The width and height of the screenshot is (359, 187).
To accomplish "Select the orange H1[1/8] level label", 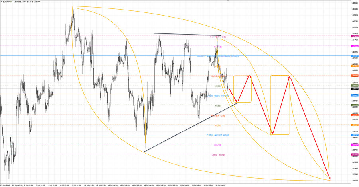I will coord(218,125).
